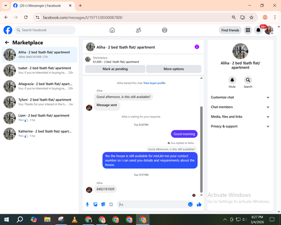Open the Groups icon in top navigation

(165, 30)
